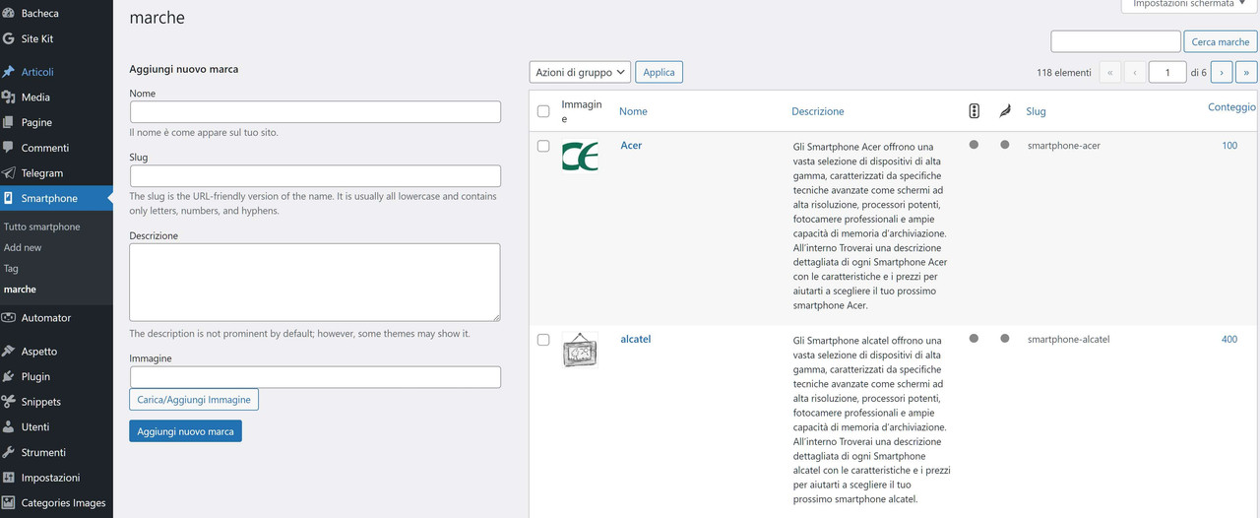
Task: Sort table by Nome column
Action: coord(633,111)
